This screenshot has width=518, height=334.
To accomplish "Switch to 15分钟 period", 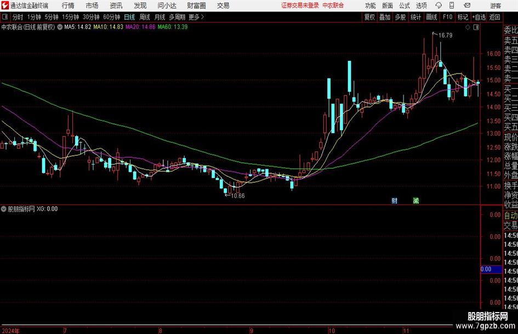I will click(71, 17).
